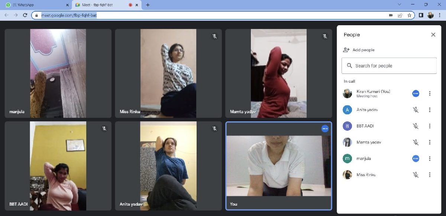
Task: Select manjula's video tile
Action: [x=58, y=73]
